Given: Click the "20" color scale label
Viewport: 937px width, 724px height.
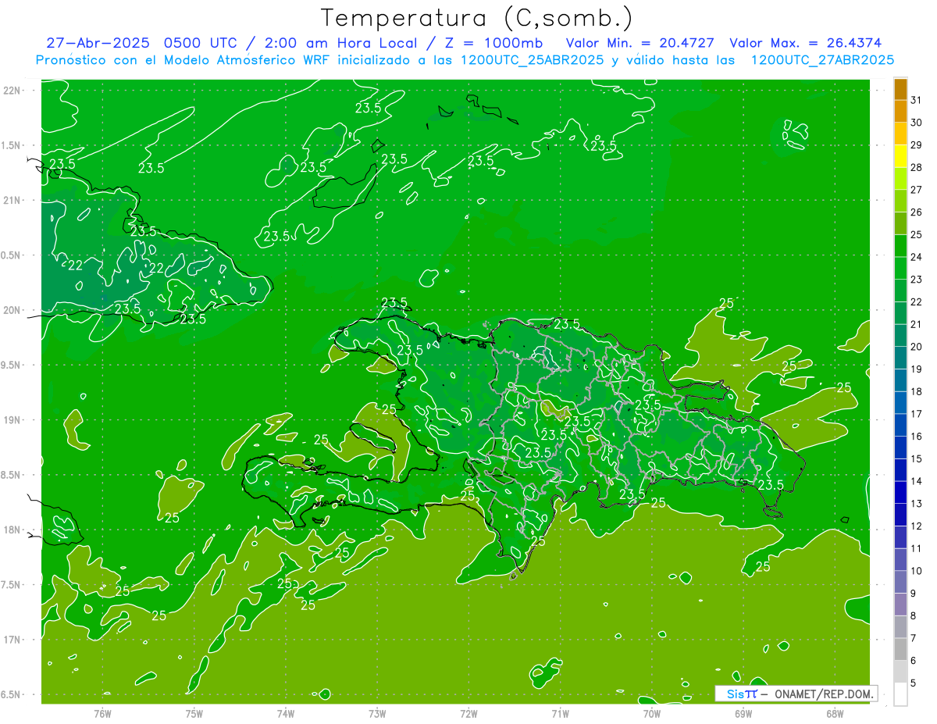Looking at the screenshot, I should point(916,347).
